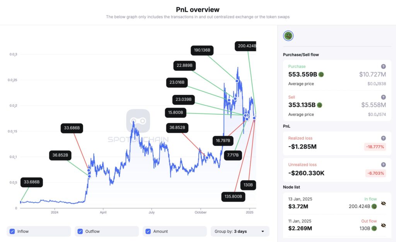Toggle the Outflow checkbox
The image size is (396, 242).
pos(80,231)
